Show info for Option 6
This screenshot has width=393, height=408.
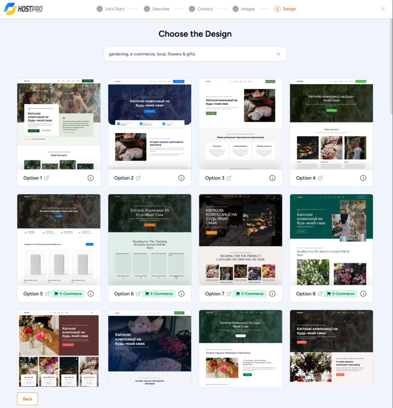[x=181, y=294]
